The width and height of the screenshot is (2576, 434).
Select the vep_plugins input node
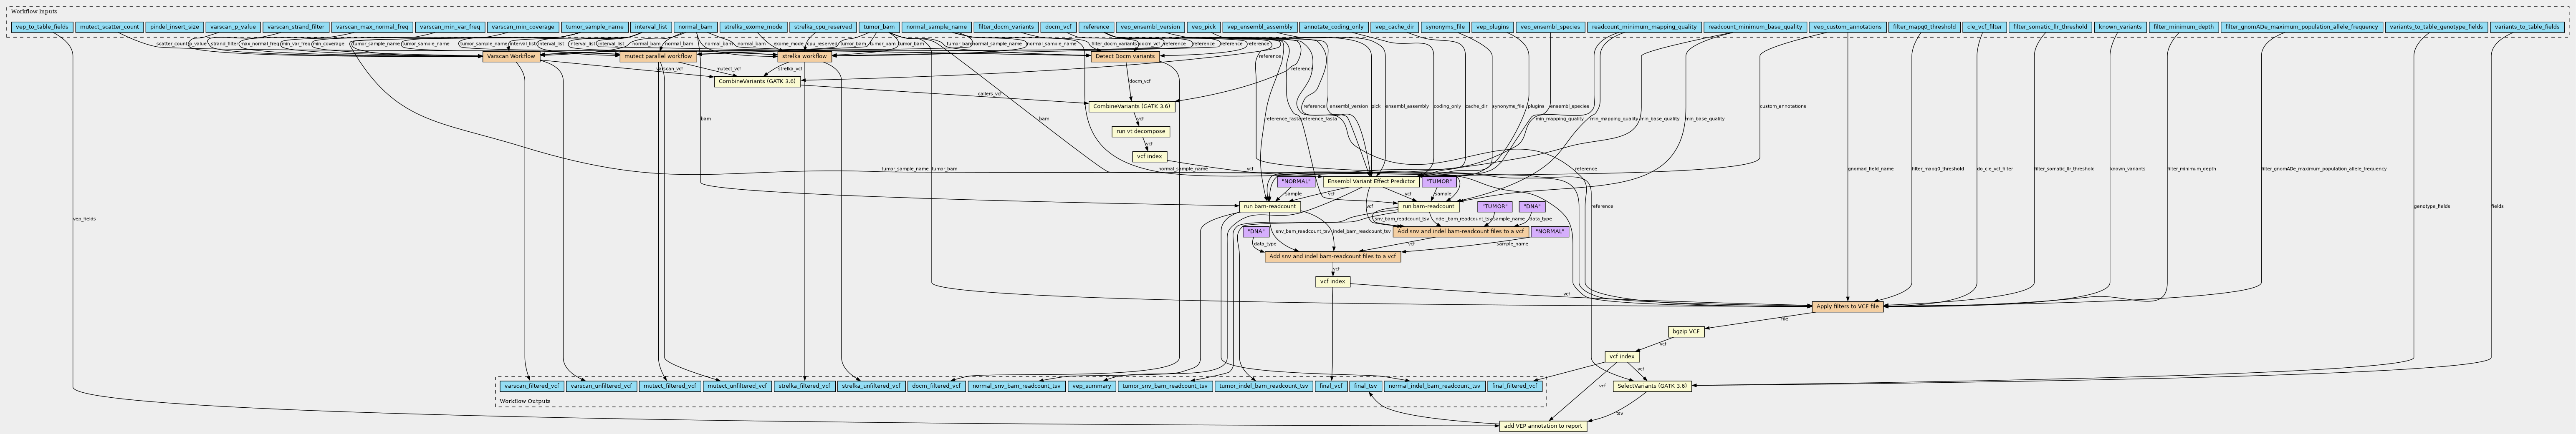[1492, 27]
